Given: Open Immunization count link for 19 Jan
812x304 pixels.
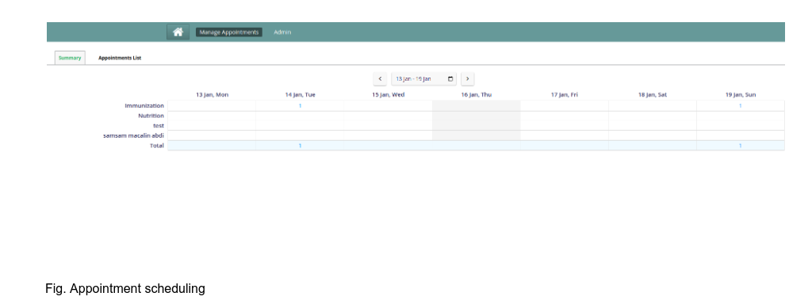Looking at the screenshot, I should pos(740,106).
